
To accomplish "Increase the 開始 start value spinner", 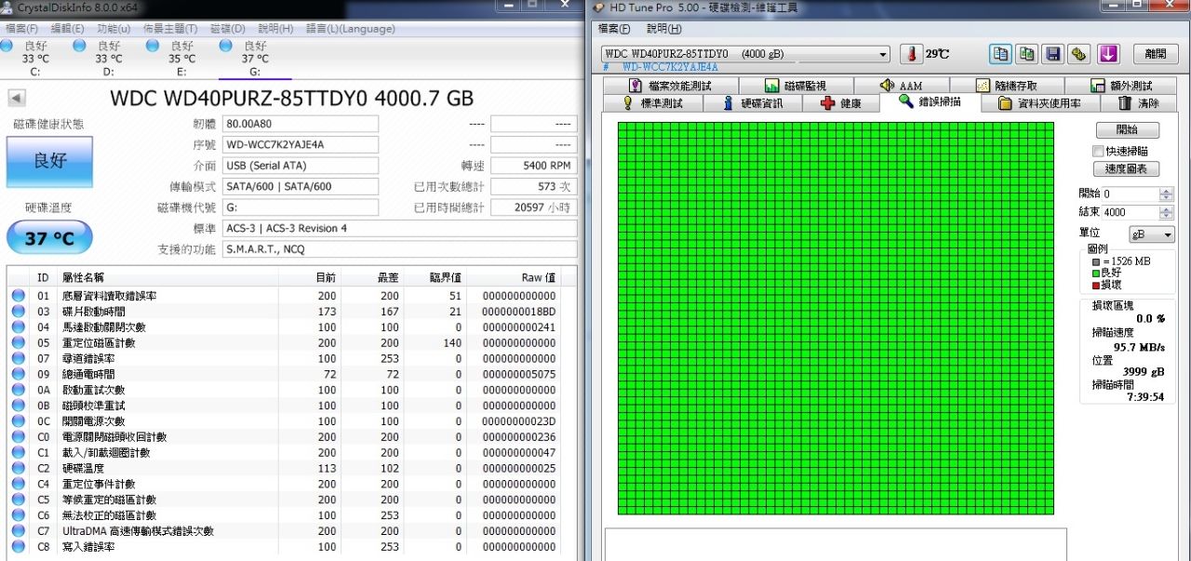I will click(1166, 191).
